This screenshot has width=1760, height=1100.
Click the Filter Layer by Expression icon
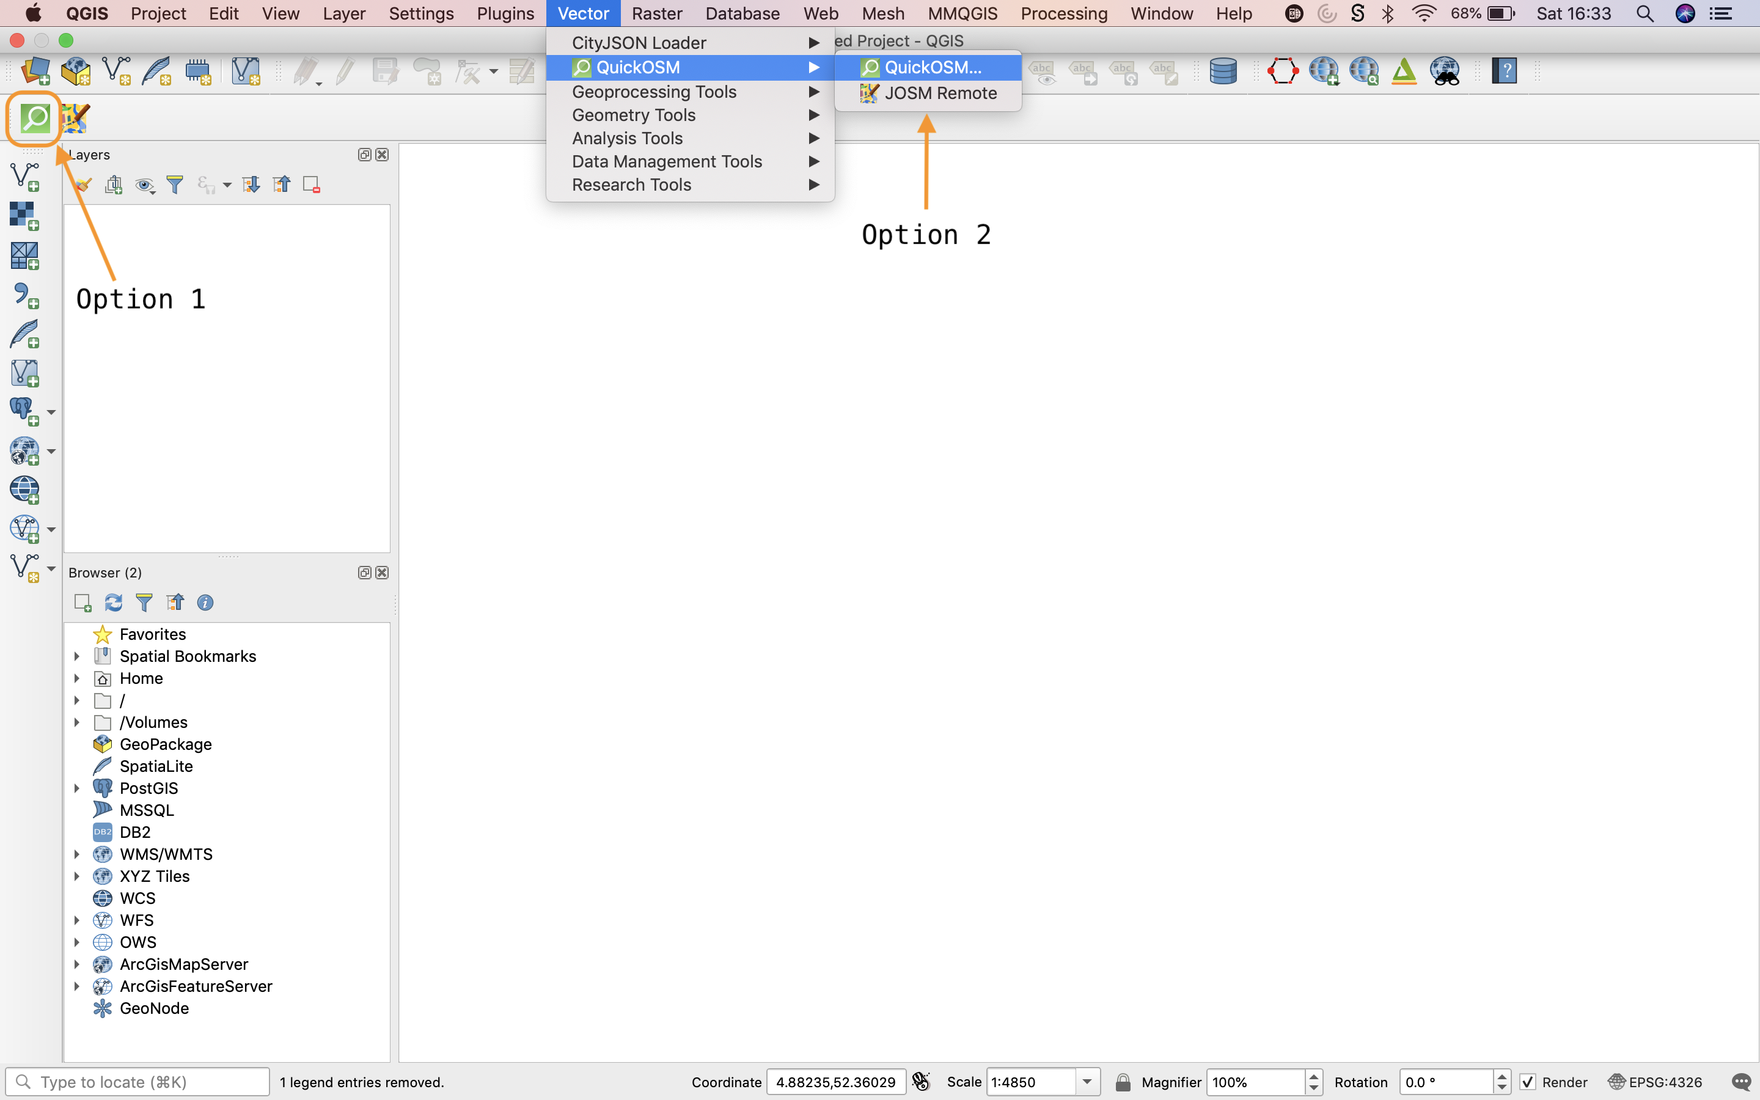pos(175,185)
